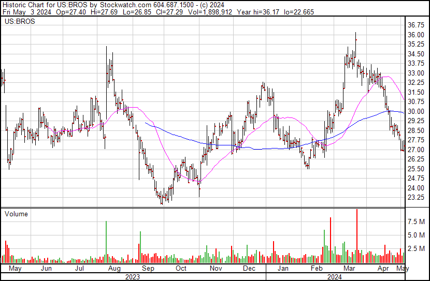Image resolution: width=430 pixels, height=281 pixels.
Task: Click the 7.5 M volume axis label
Action: [417, 221]
